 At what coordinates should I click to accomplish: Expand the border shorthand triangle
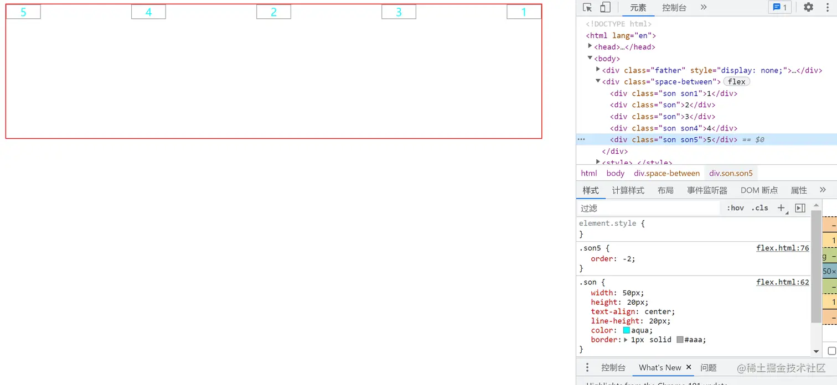(626, 340)
